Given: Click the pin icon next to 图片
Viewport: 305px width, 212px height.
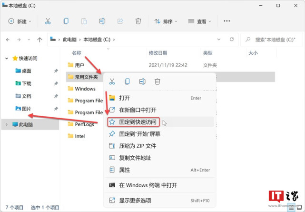Looking at the screenshot, I should tap(56, 109).
